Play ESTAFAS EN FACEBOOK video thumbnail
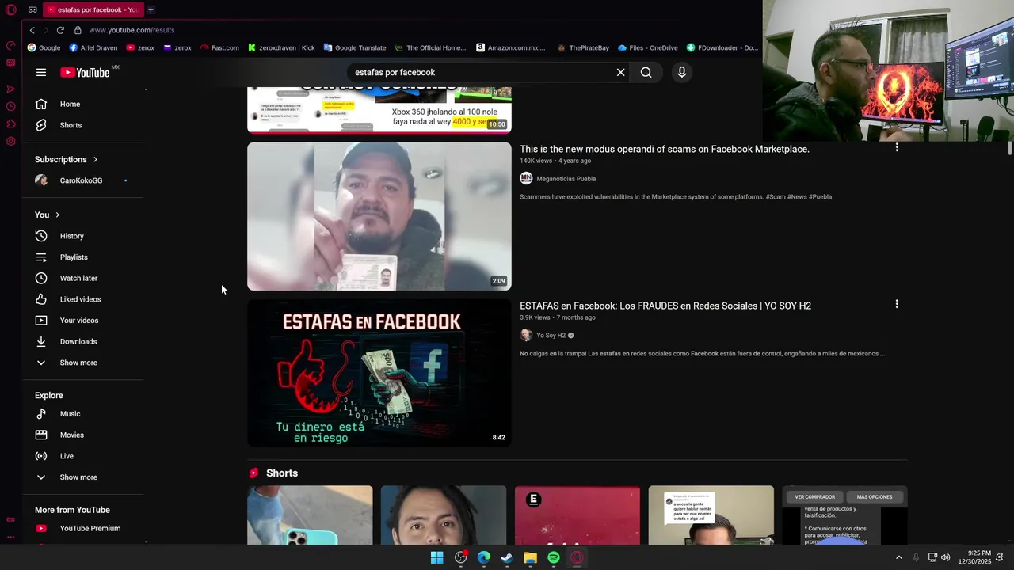This screenshot has height=570, width=1014. (379, 373)
